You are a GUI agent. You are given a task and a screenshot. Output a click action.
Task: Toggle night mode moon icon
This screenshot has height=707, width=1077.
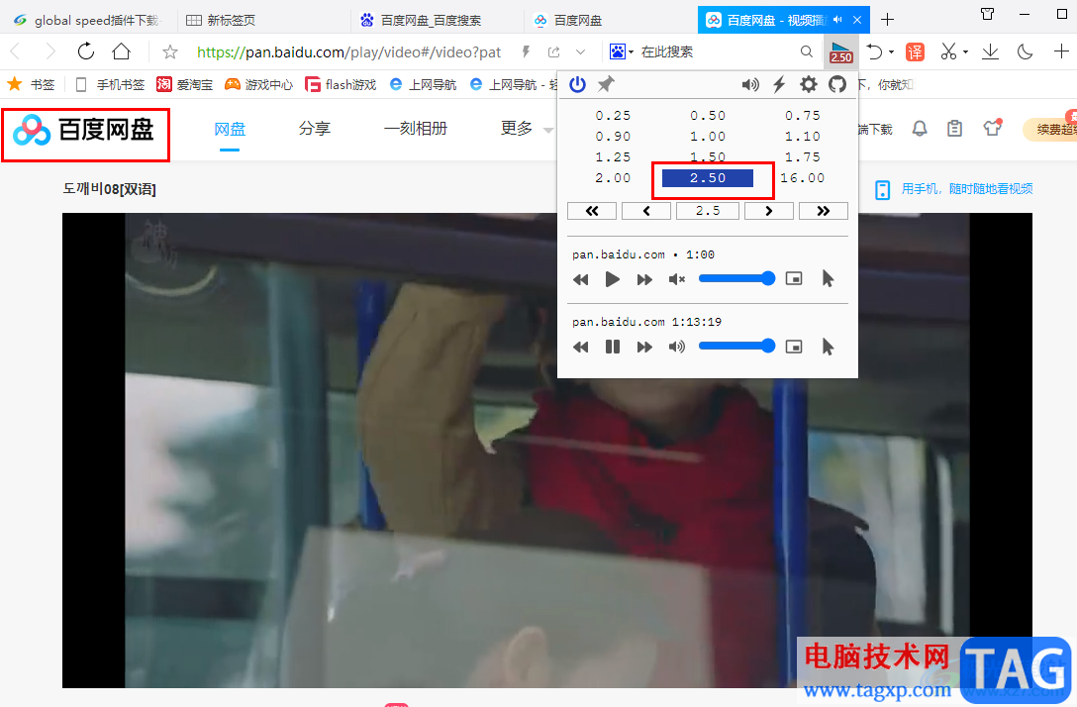pyautogui.click(x=1025, y=51)
